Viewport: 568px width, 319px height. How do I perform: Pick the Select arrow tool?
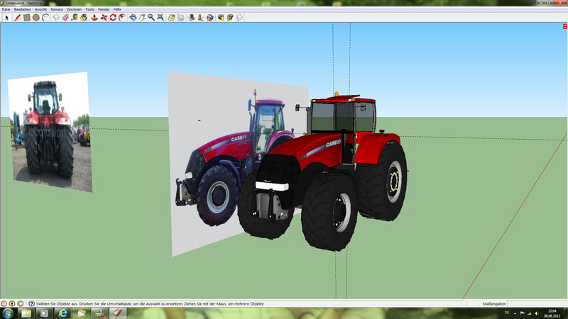coord(6,17)
